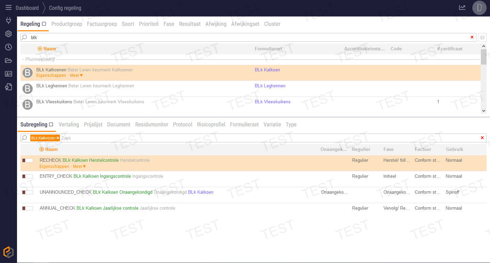
Task: Open the Prijslijst tab
Action: coord(93,125)
